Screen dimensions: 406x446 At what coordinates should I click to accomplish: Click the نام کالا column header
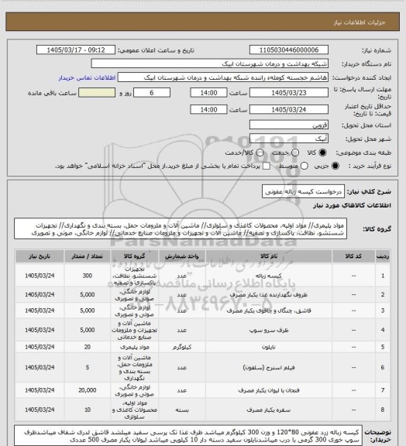(269, 256)
